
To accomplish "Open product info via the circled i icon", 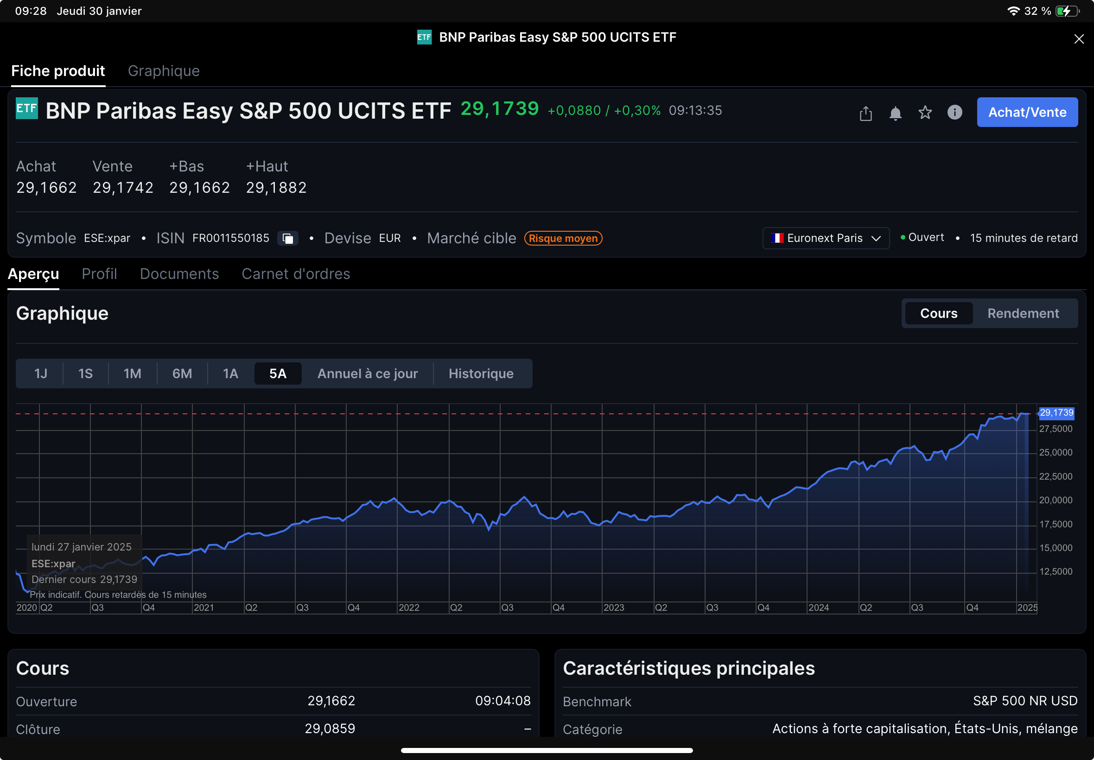I will pos(954,113).
